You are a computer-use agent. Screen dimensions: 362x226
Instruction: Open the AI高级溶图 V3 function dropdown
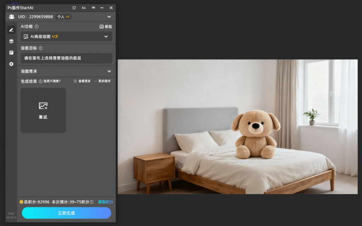click(66, 36)
